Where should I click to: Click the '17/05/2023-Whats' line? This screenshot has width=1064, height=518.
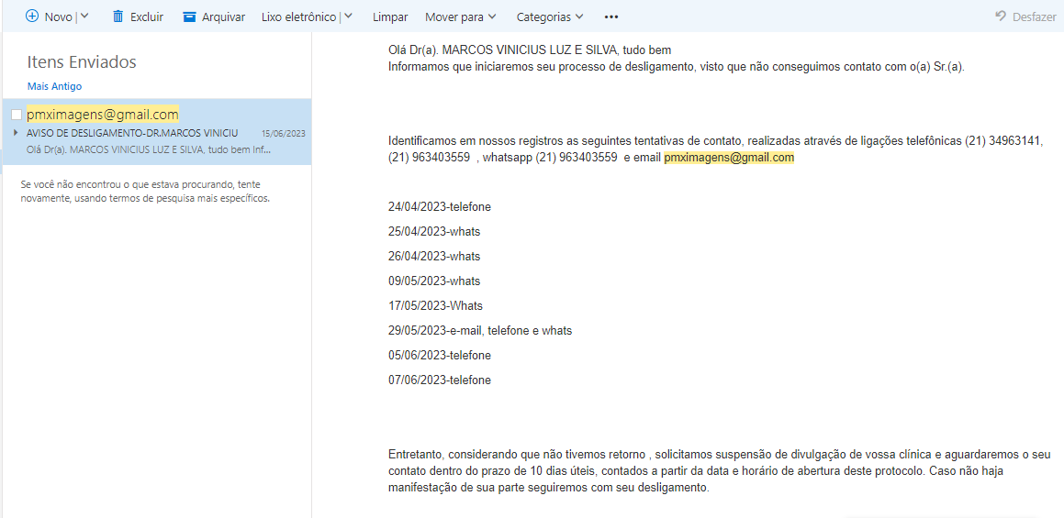tap(436, 306)
